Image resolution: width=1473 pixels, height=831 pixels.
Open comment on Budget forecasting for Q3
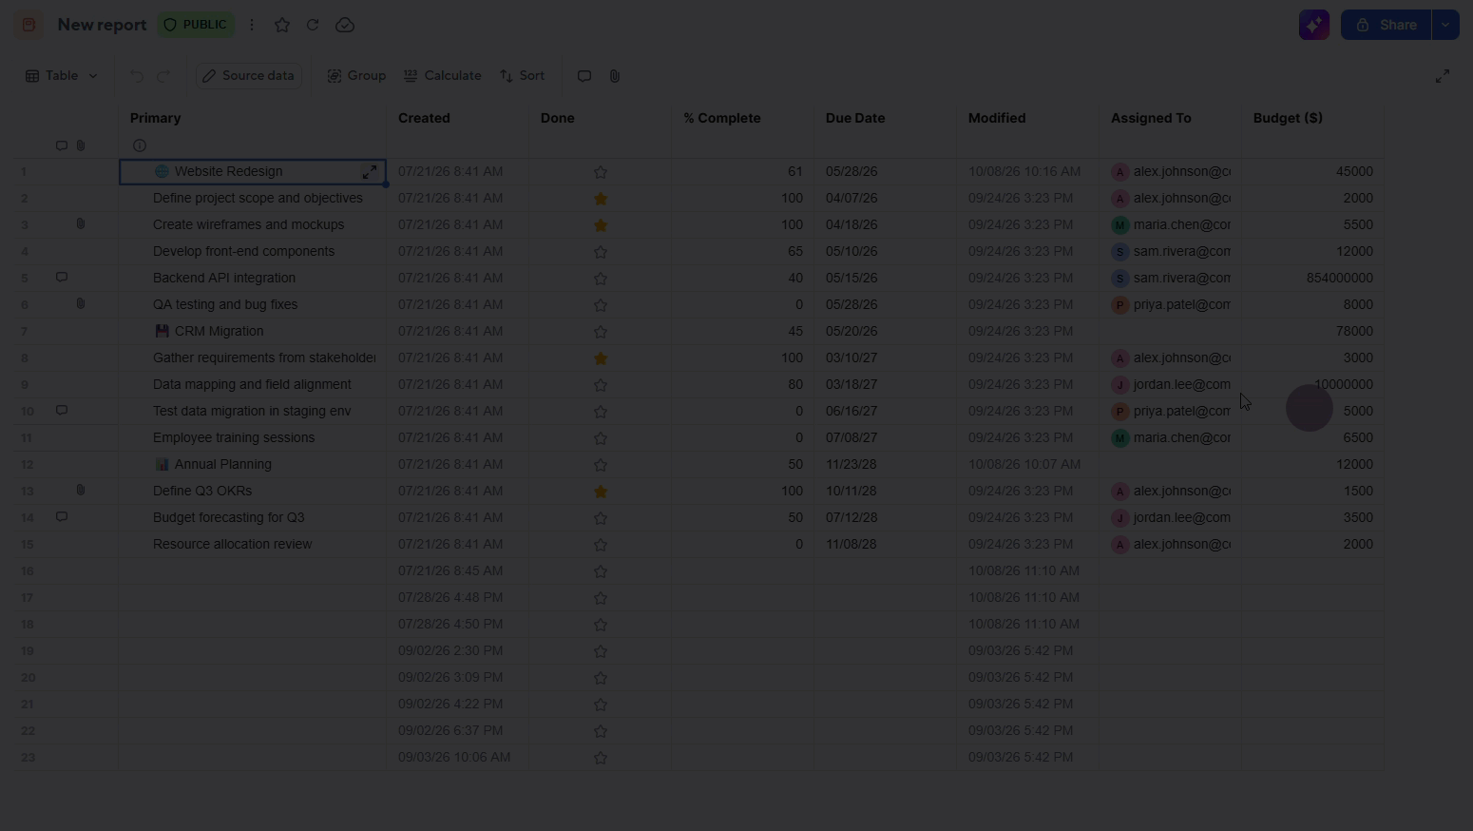tap(62, 517)
